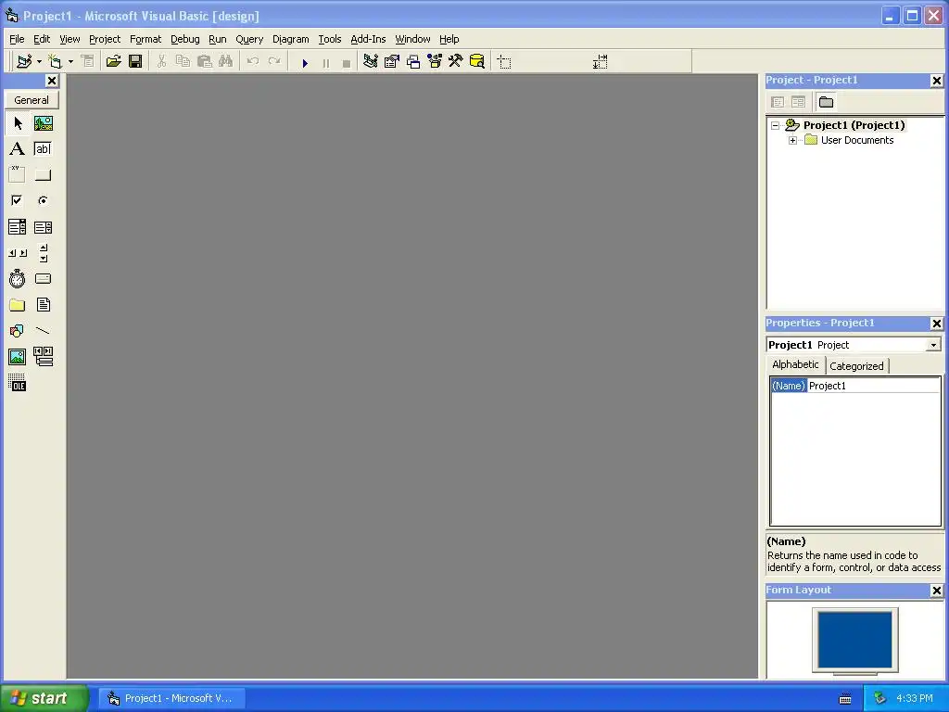
Task: Click the (Name) property value field
Action: point(873,386)
